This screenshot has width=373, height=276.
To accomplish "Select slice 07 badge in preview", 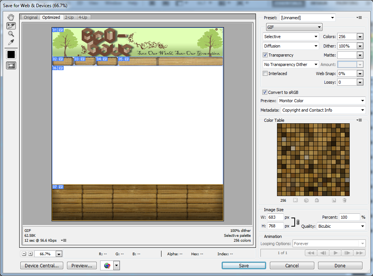I will 58,187.
